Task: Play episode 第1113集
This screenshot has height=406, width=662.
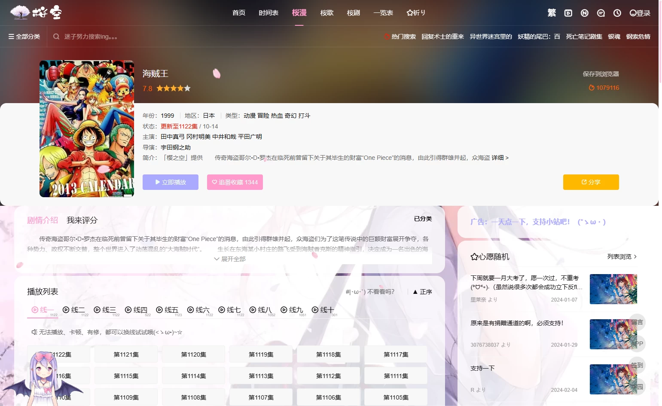Action: pos(261,376)
